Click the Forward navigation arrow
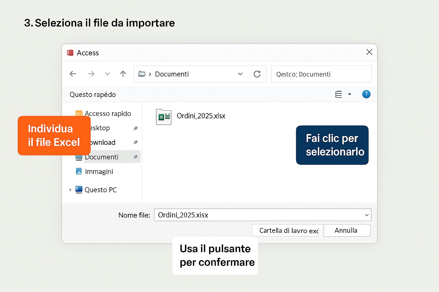Viewport: 439px width, 292px height. (x=91, y=74)
